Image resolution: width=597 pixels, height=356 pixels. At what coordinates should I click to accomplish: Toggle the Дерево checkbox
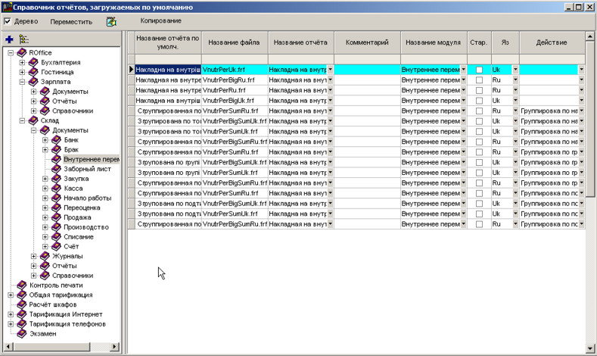click(x=8, y=21)
